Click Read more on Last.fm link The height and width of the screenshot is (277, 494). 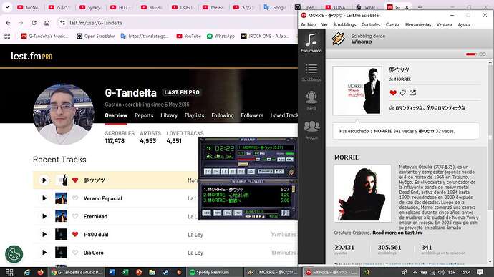[x=397, y=233]
